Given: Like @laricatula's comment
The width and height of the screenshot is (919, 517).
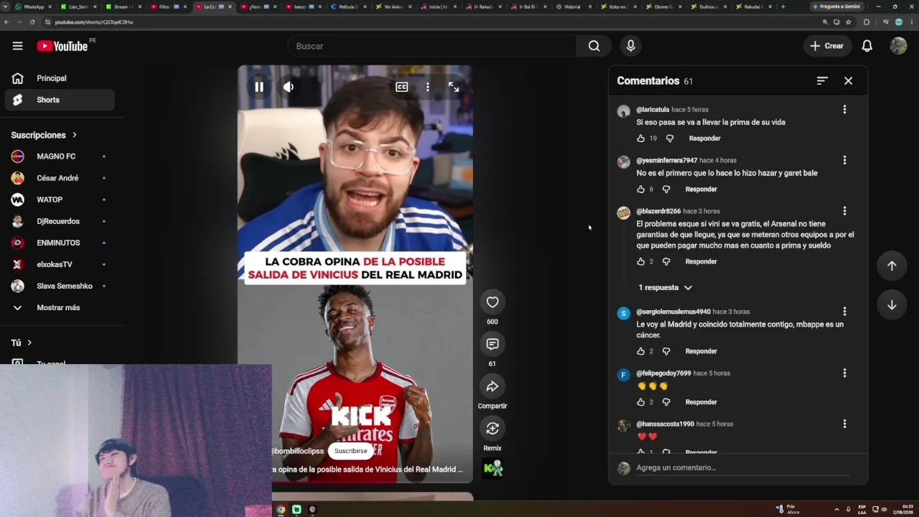Looking at the screenshot, I should [x=641, y=139].
